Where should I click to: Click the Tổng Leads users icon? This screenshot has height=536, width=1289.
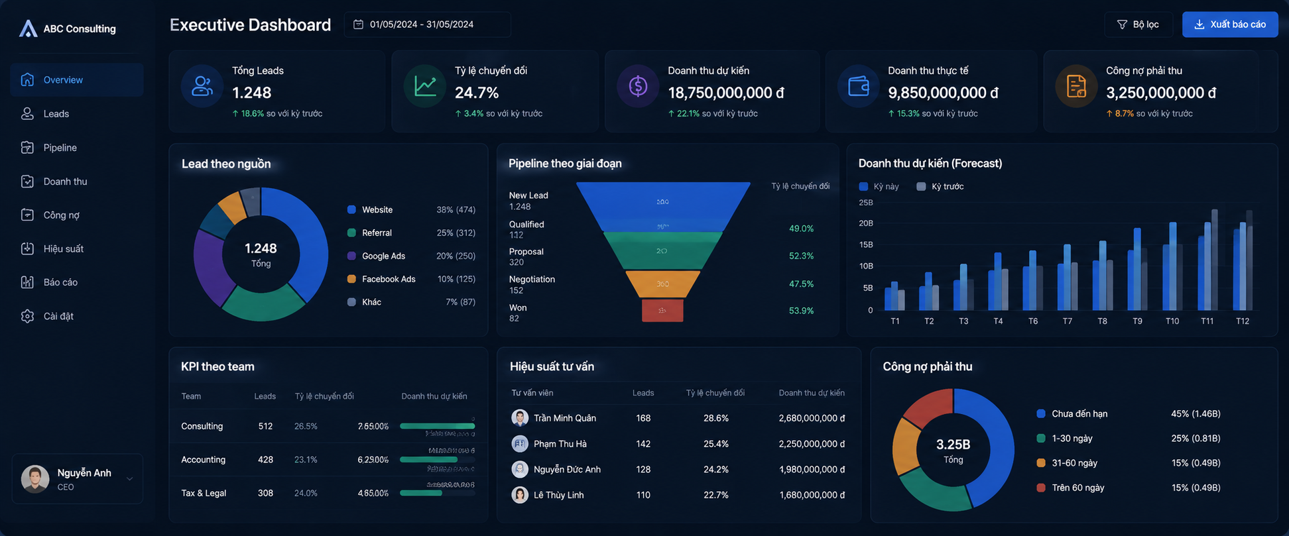202,86
